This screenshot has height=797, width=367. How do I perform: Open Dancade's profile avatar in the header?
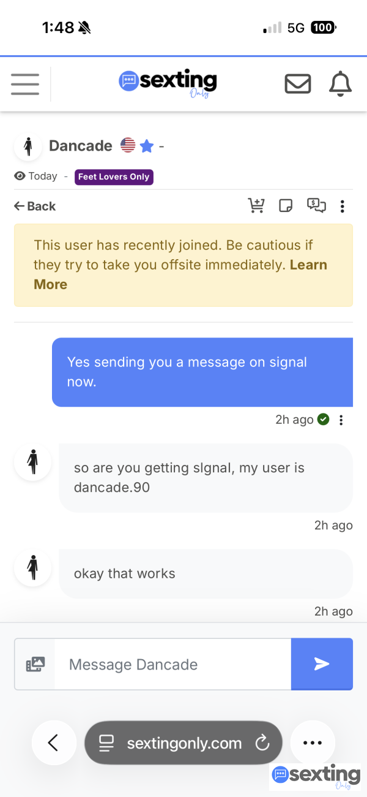pyautogui.click(x=28, y=146)
